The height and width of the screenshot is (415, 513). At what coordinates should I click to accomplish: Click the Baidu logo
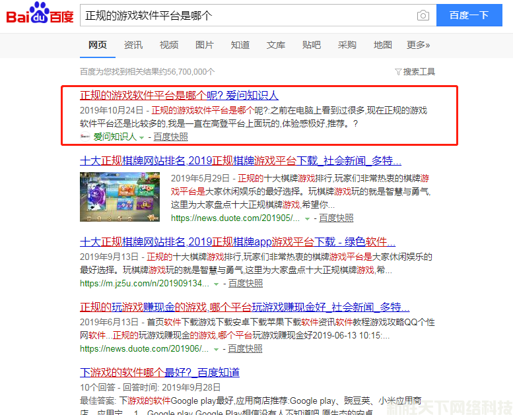coord(40,16)
